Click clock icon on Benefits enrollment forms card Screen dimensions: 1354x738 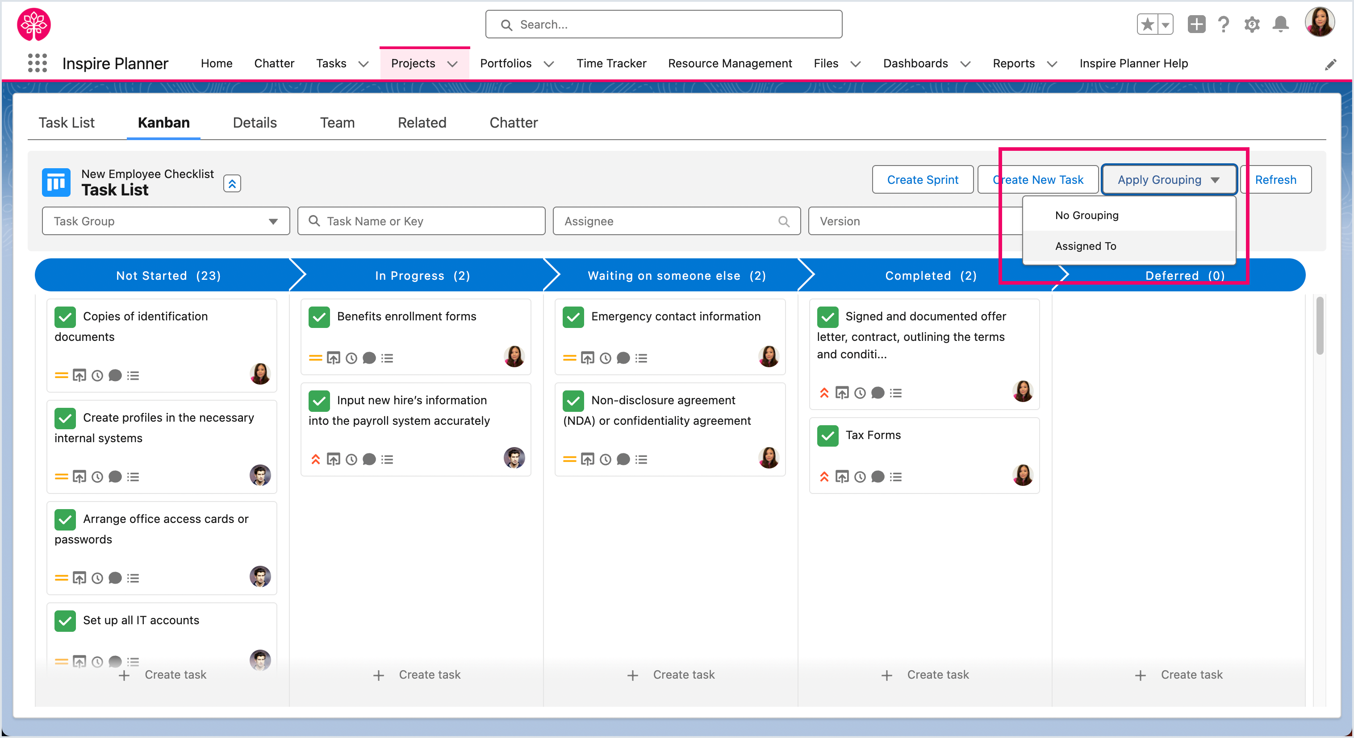coord(351,358)
